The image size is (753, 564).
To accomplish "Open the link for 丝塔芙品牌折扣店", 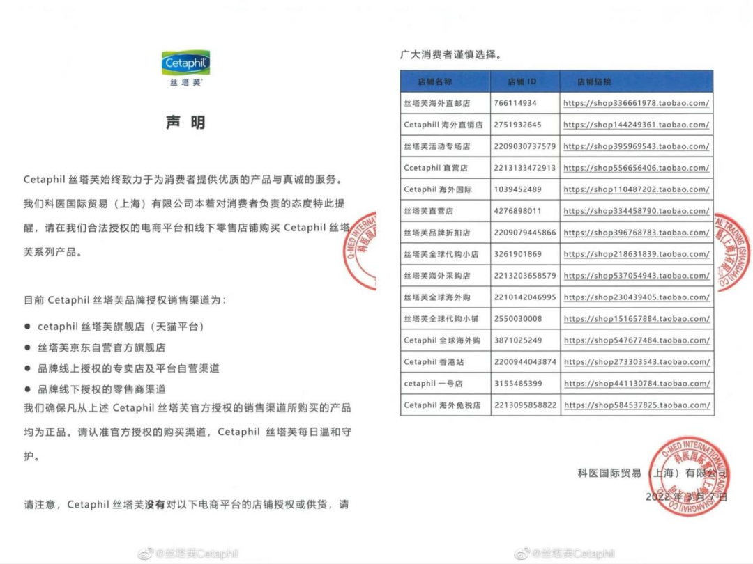I will (636, 233).
